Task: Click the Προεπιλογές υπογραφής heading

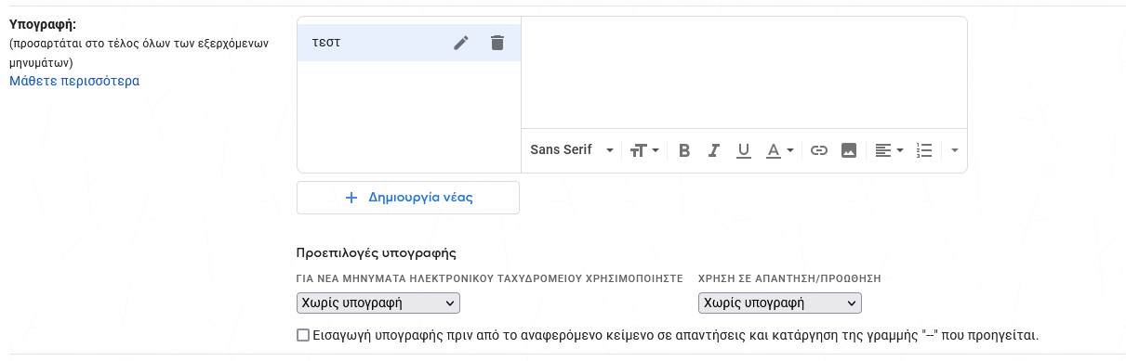Action: (377, 252)
